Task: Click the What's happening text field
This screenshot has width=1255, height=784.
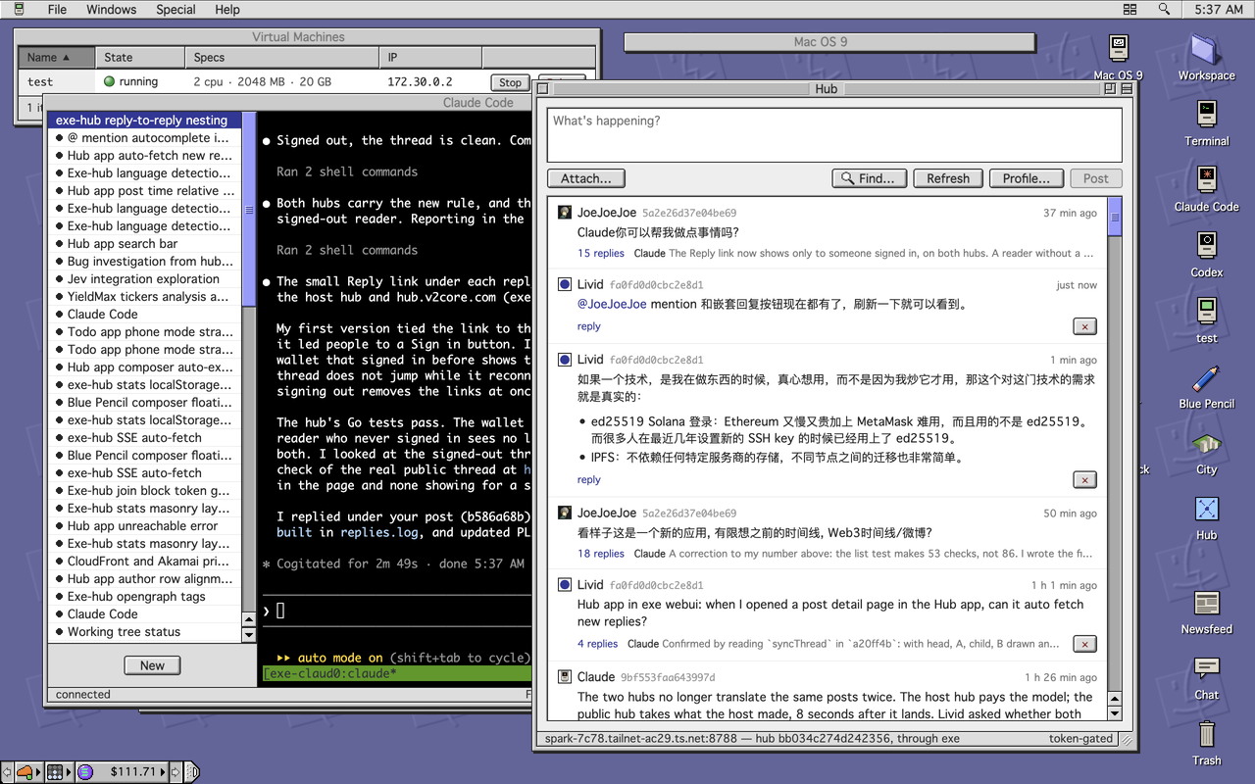Action: [x=834, y=134]
